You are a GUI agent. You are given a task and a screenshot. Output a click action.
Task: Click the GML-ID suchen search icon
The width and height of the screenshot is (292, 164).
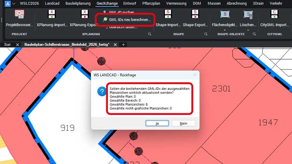point(105,12)
